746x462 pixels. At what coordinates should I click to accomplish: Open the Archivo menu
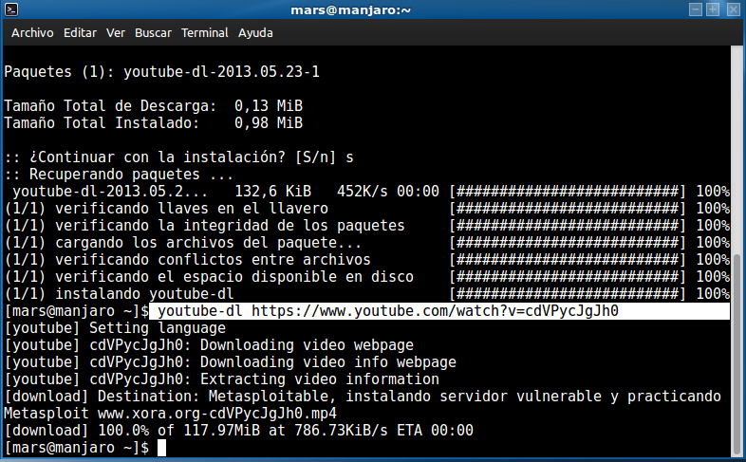[32, 32]
